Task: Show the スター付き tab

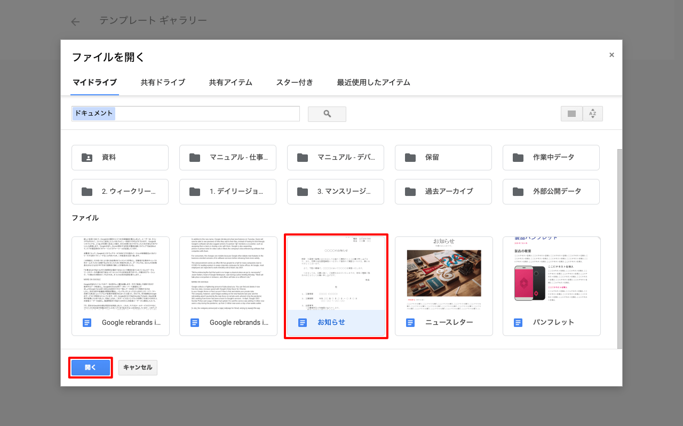Action: click(295, 83)
